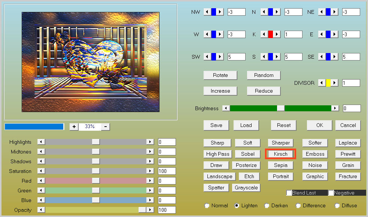Apply the Prewitt preset
Viewport: 368px width, 217px height.
348,154
